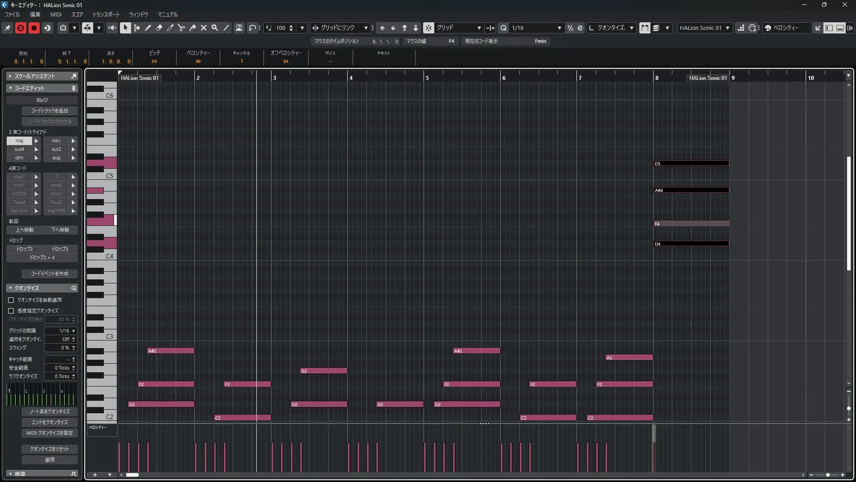Pick the Split scissors tool
856x482 pixels.
pos(181,28)
